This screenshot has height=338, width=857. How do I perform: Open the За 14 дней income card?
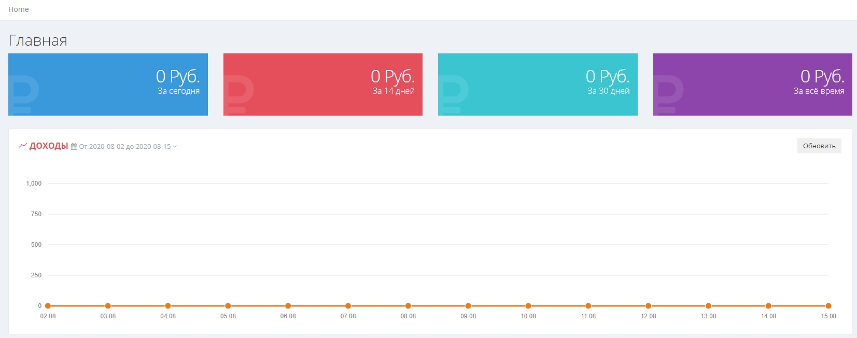(x=322, y=84)
